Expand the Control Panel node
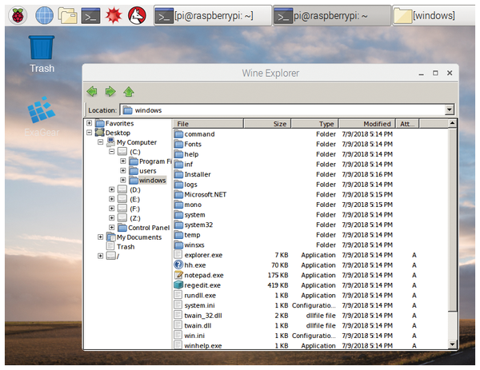This screenshot has width=480, height=370. pos(112,228)
